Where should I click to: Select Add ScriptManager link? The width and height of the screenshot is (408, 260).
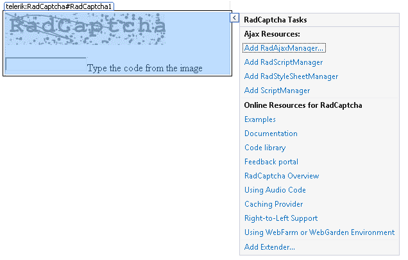tap(277, 91)
